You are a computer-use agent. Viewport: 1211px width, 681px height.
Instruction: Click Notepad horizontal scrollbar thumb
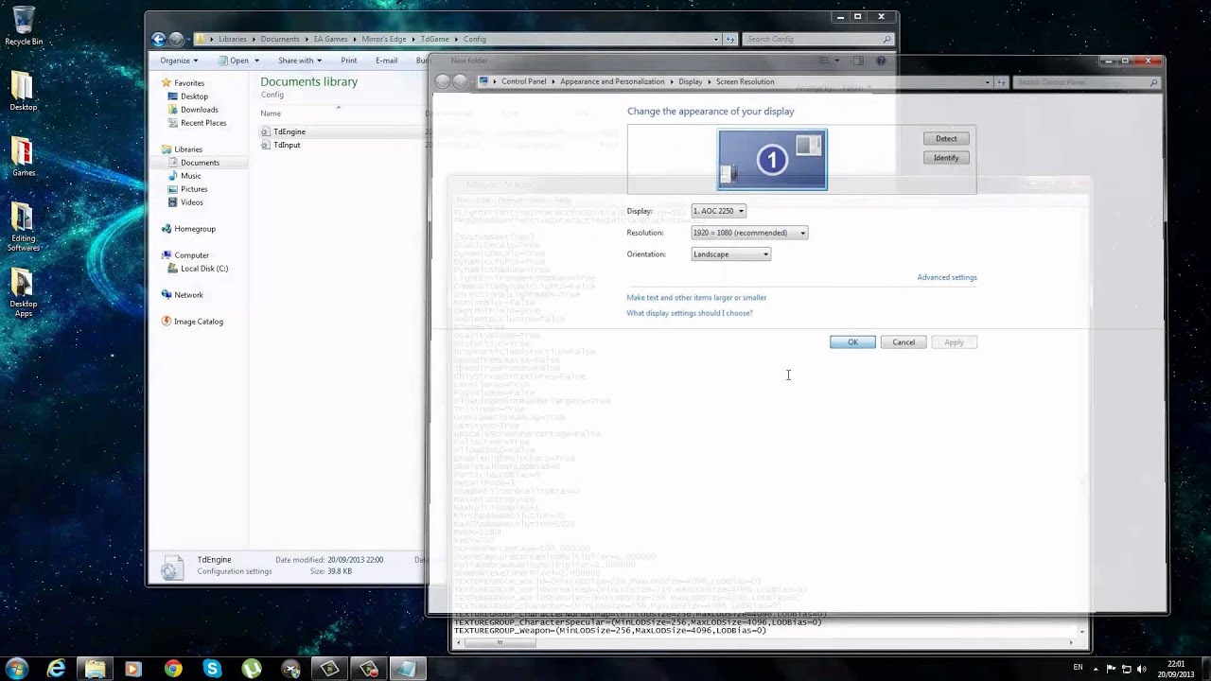(500, 643)
